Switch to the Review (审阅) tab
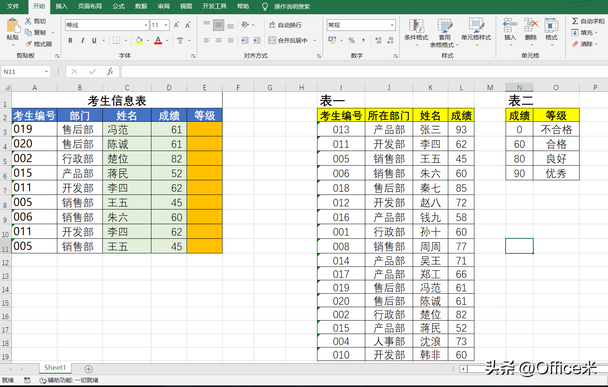The image size is (608, 387). tap(164, 6)
